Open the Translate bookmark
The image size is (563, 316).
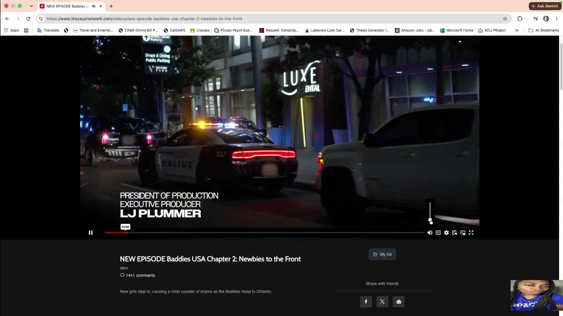pos(48,30)
